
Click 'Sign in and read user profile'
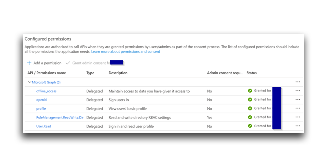(x=131, y=126)
